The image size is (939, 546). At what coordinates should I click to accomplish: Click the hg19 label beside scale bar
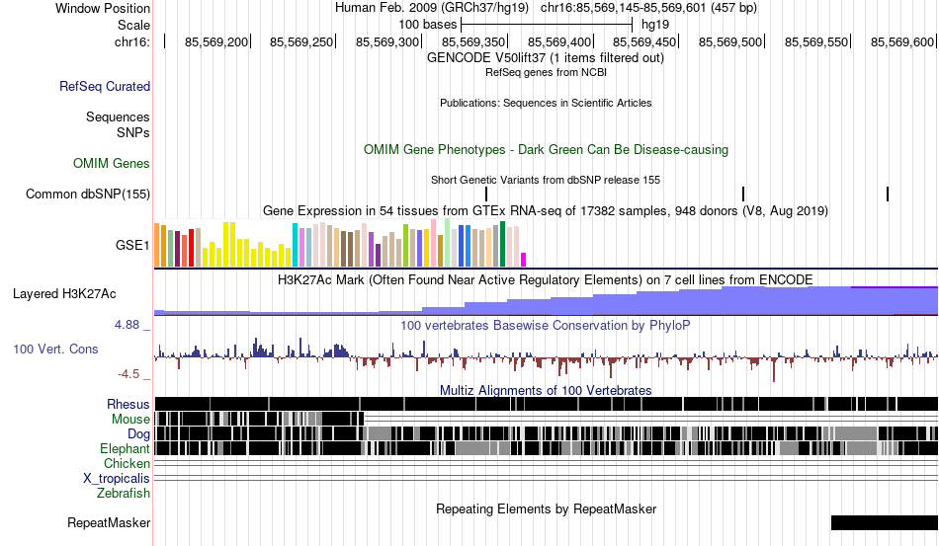point(655,25)
